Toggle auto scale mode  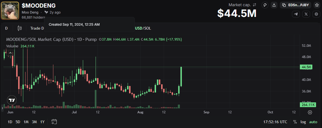pyautogui.click(x=313, y=122)
